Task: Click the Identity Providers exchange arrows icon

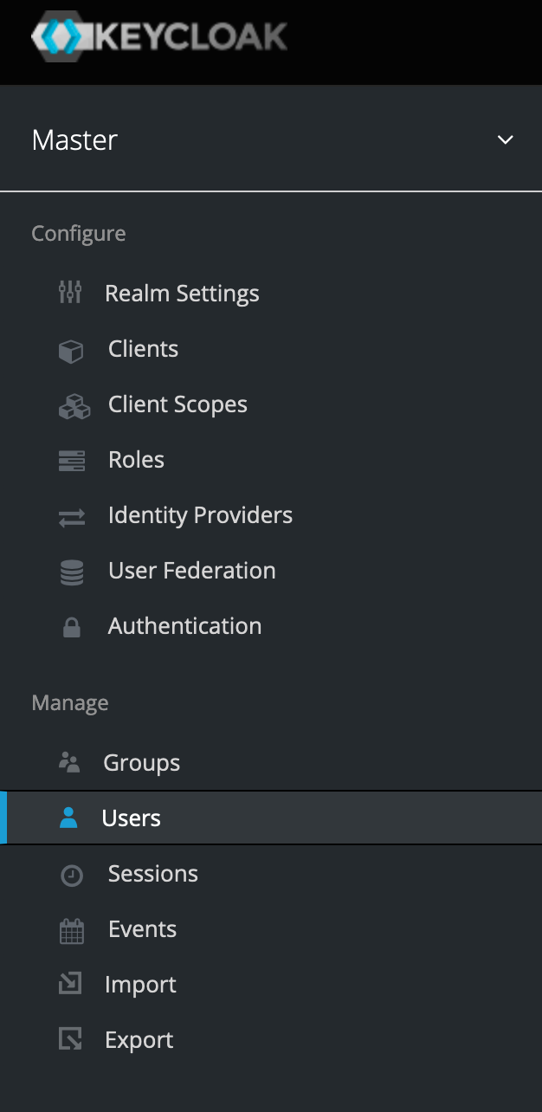Action: [x=72, y=517]
